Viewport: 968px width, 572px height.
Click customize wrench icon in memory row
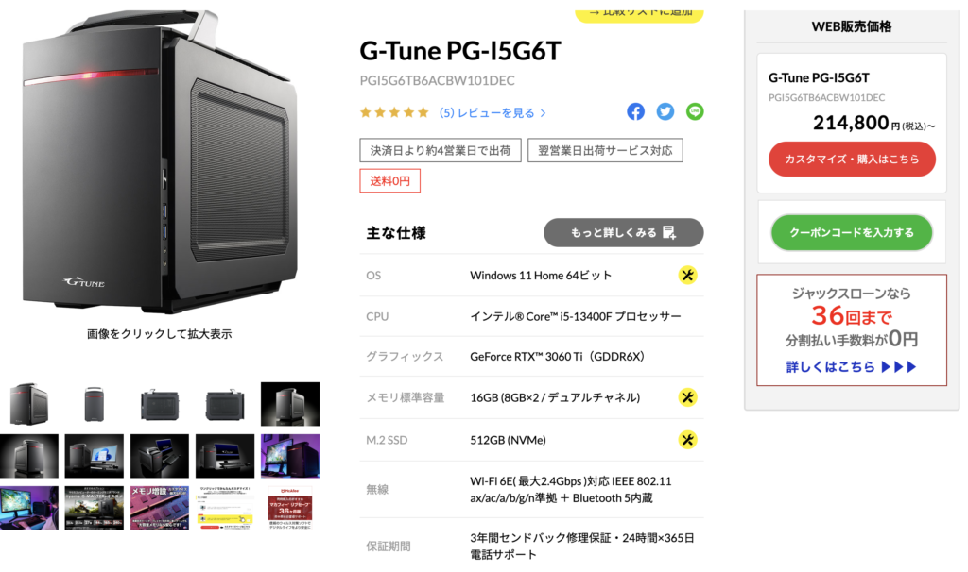click(x=687, y=397)
